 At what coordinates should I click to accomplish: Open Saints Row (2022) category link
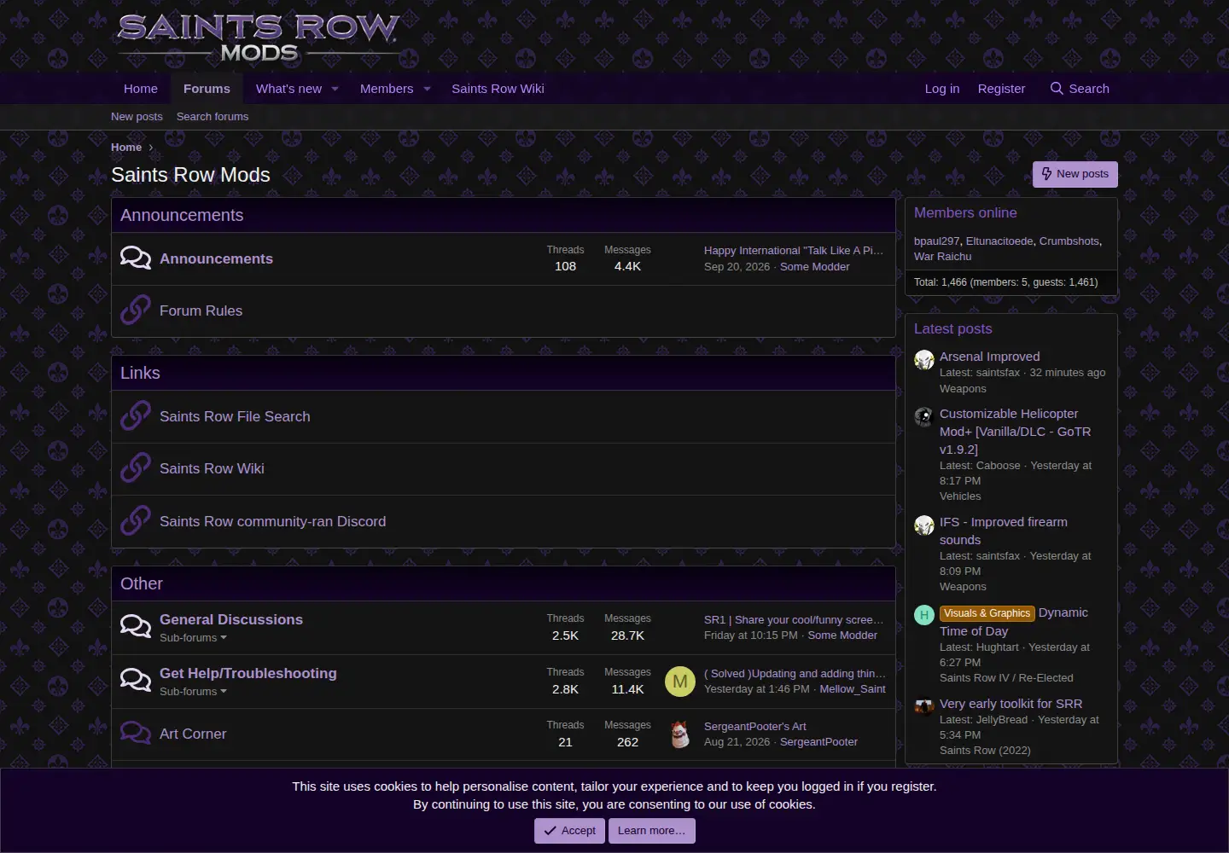click(x=985, y=751)
